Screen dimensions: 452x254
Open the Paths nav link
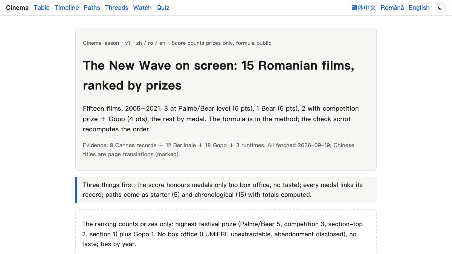(92, 8)
